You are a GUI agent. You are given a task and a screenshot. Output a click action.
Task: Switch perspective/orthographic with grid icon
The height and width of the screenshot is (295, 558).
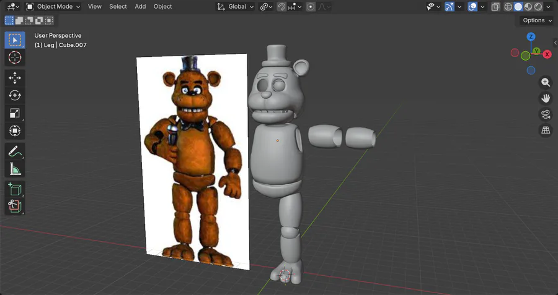pos(546,130)
